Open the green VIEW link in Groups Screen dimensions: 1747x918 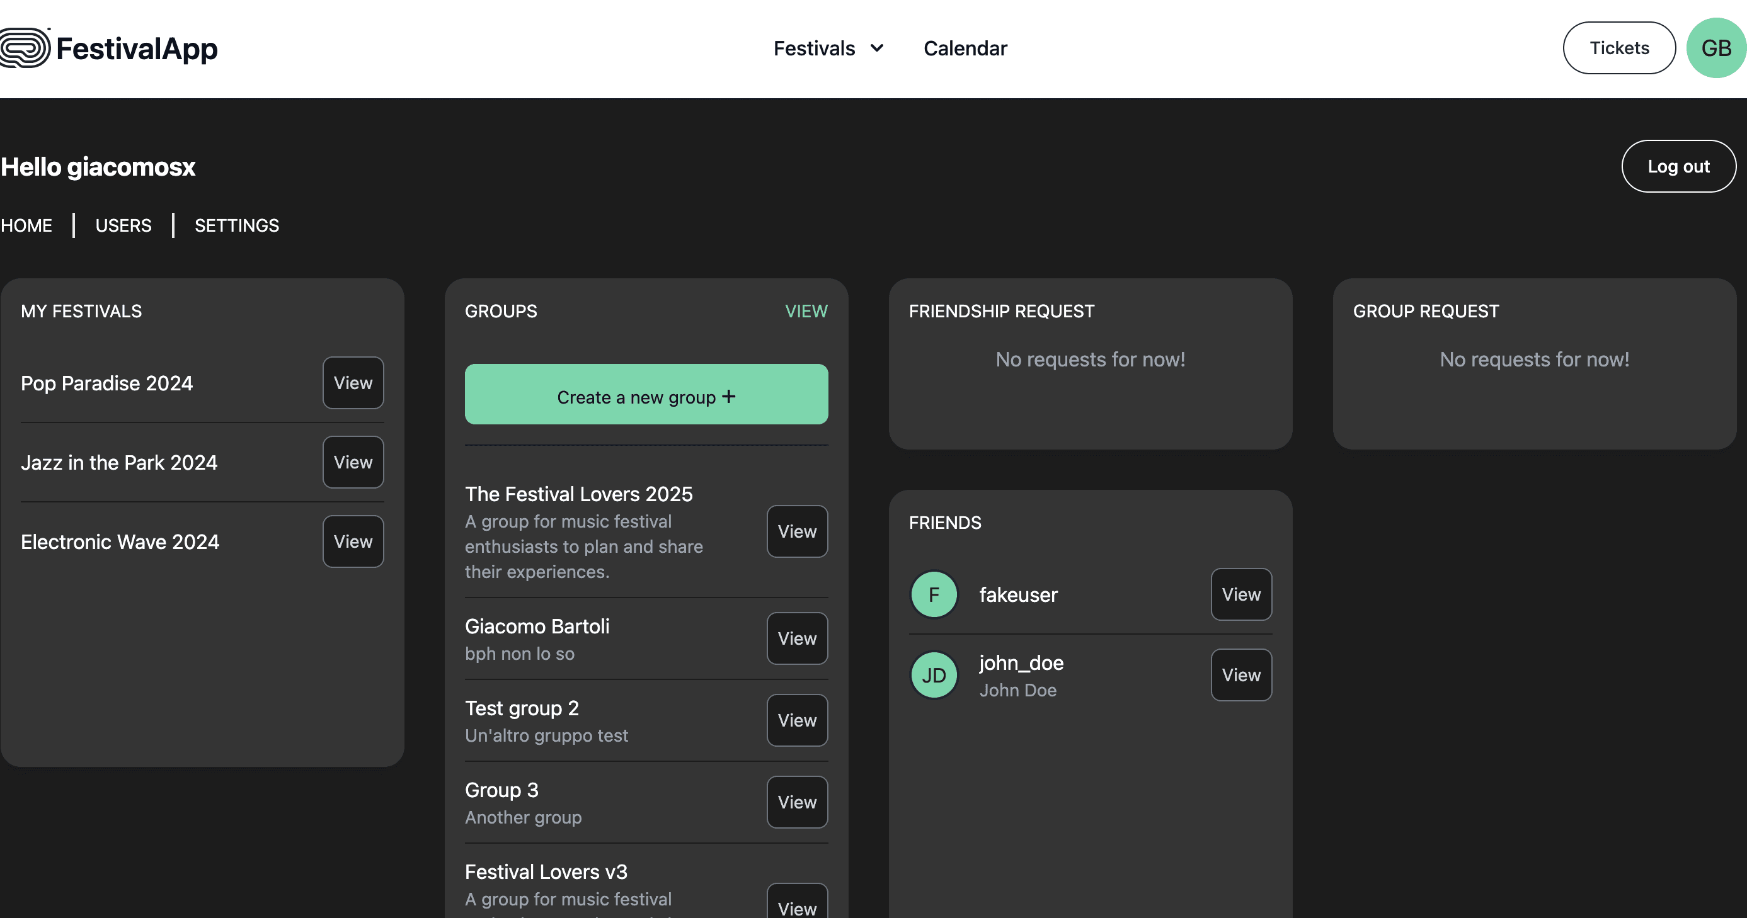pyautogui.click(x=806, y=311)
